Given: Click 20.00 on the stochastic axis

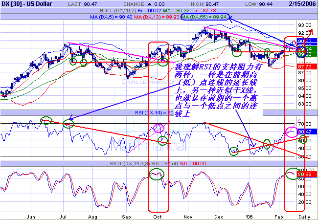Looking at the screenshot, I should 305,202.
